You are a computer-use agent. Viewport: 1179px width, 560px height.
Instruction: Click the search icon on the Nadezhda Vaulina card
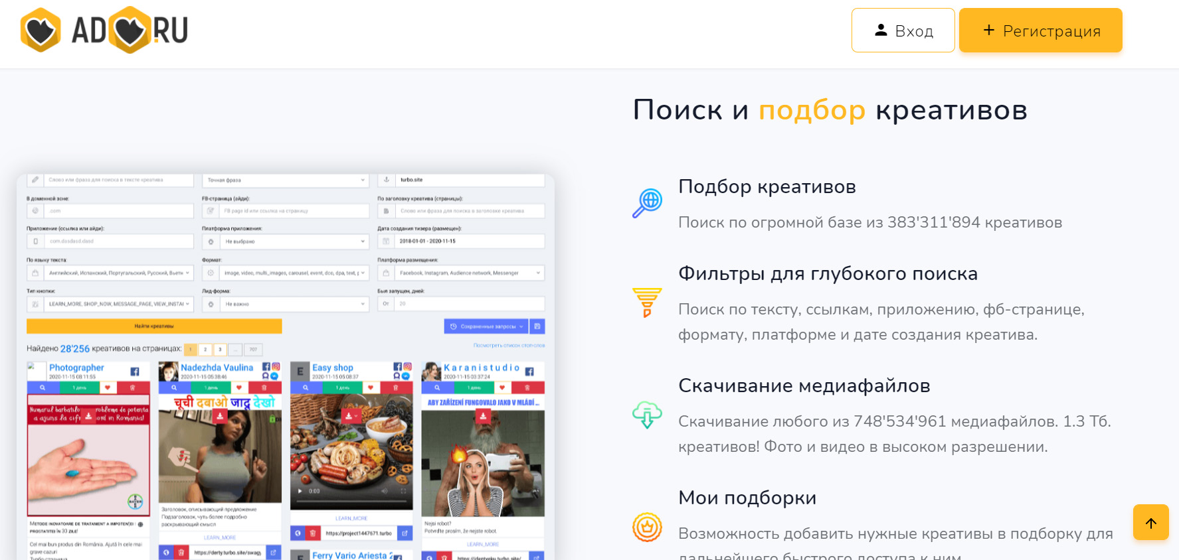(x=174, y=387)
